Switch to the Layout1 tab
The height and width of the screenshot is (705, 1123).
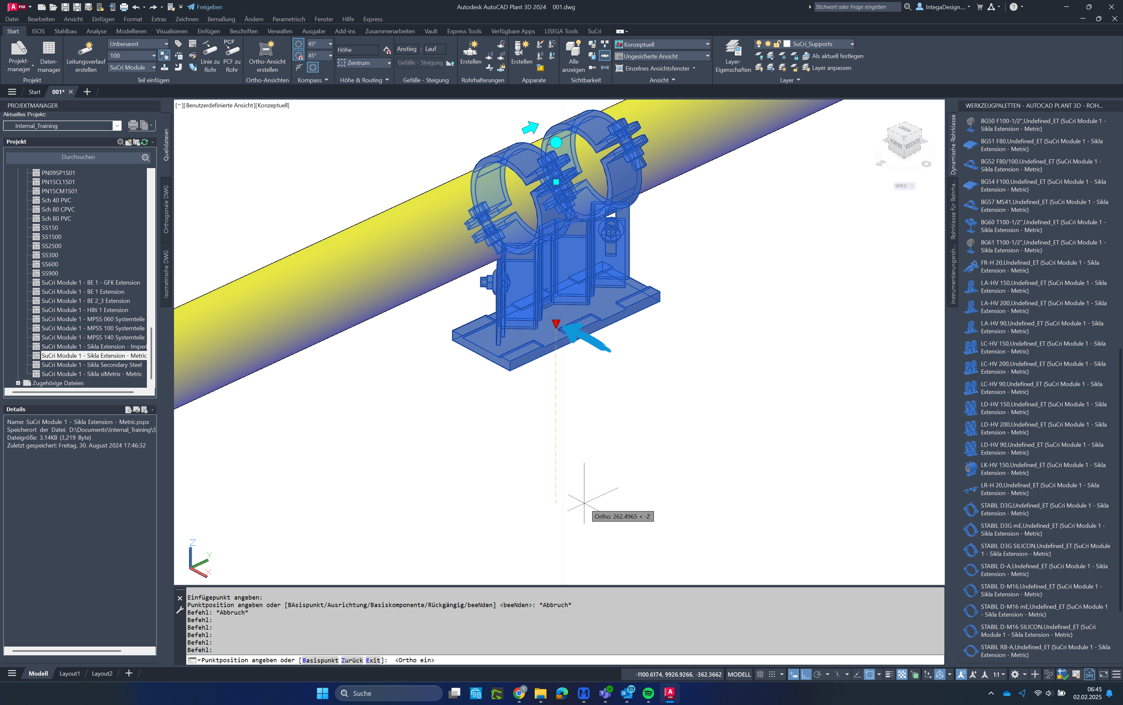click(70, 674)
